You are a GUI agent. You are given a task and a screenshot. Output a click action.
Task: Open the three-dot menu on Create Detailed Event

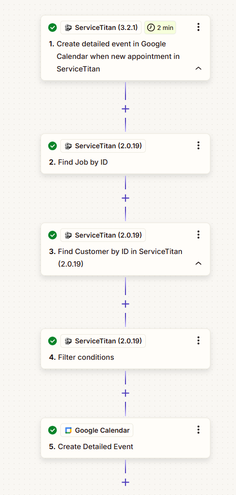pyautogui.click(x=198, y=430)
